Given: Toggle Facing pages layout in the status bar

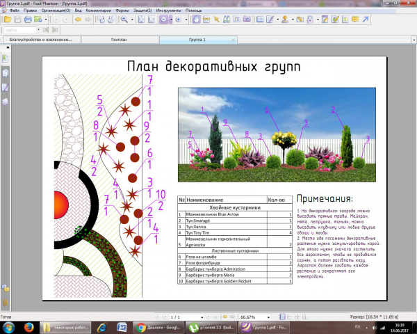Looking at the screenshot, I should click(297, 317).
